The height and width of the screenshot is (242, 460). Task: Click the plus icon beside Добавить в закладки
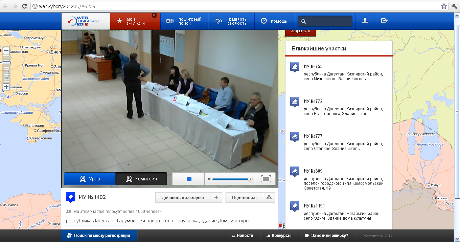pos(216,198)
